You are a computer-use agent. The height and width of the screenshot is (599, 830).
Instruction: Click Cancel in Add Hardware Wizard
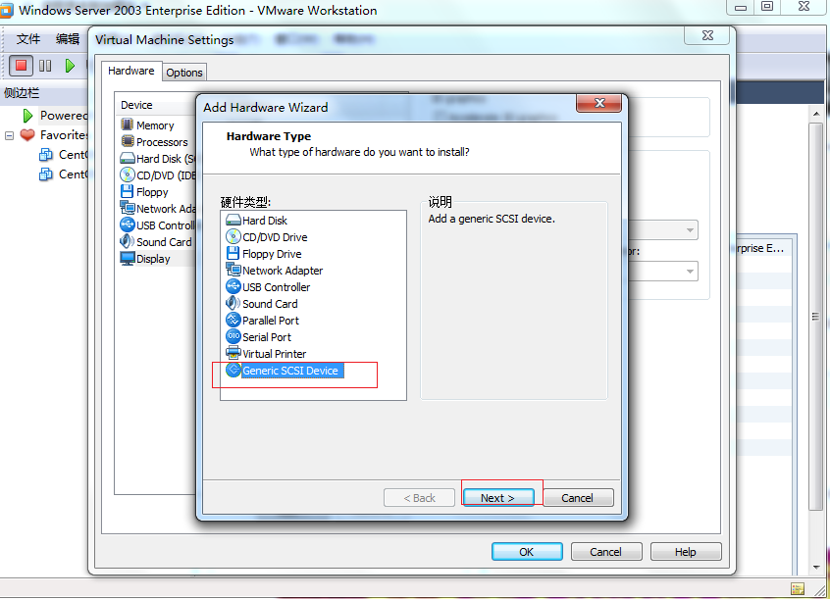[578, 498]
